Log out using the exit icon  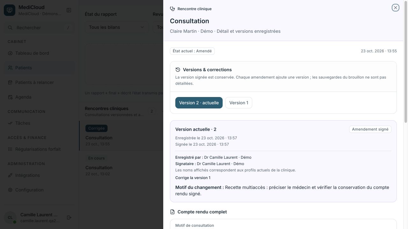69,218
